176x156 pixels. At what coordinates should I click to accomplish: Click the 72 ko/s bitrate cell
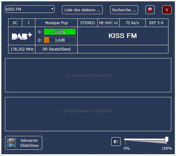tap(132, 23)
